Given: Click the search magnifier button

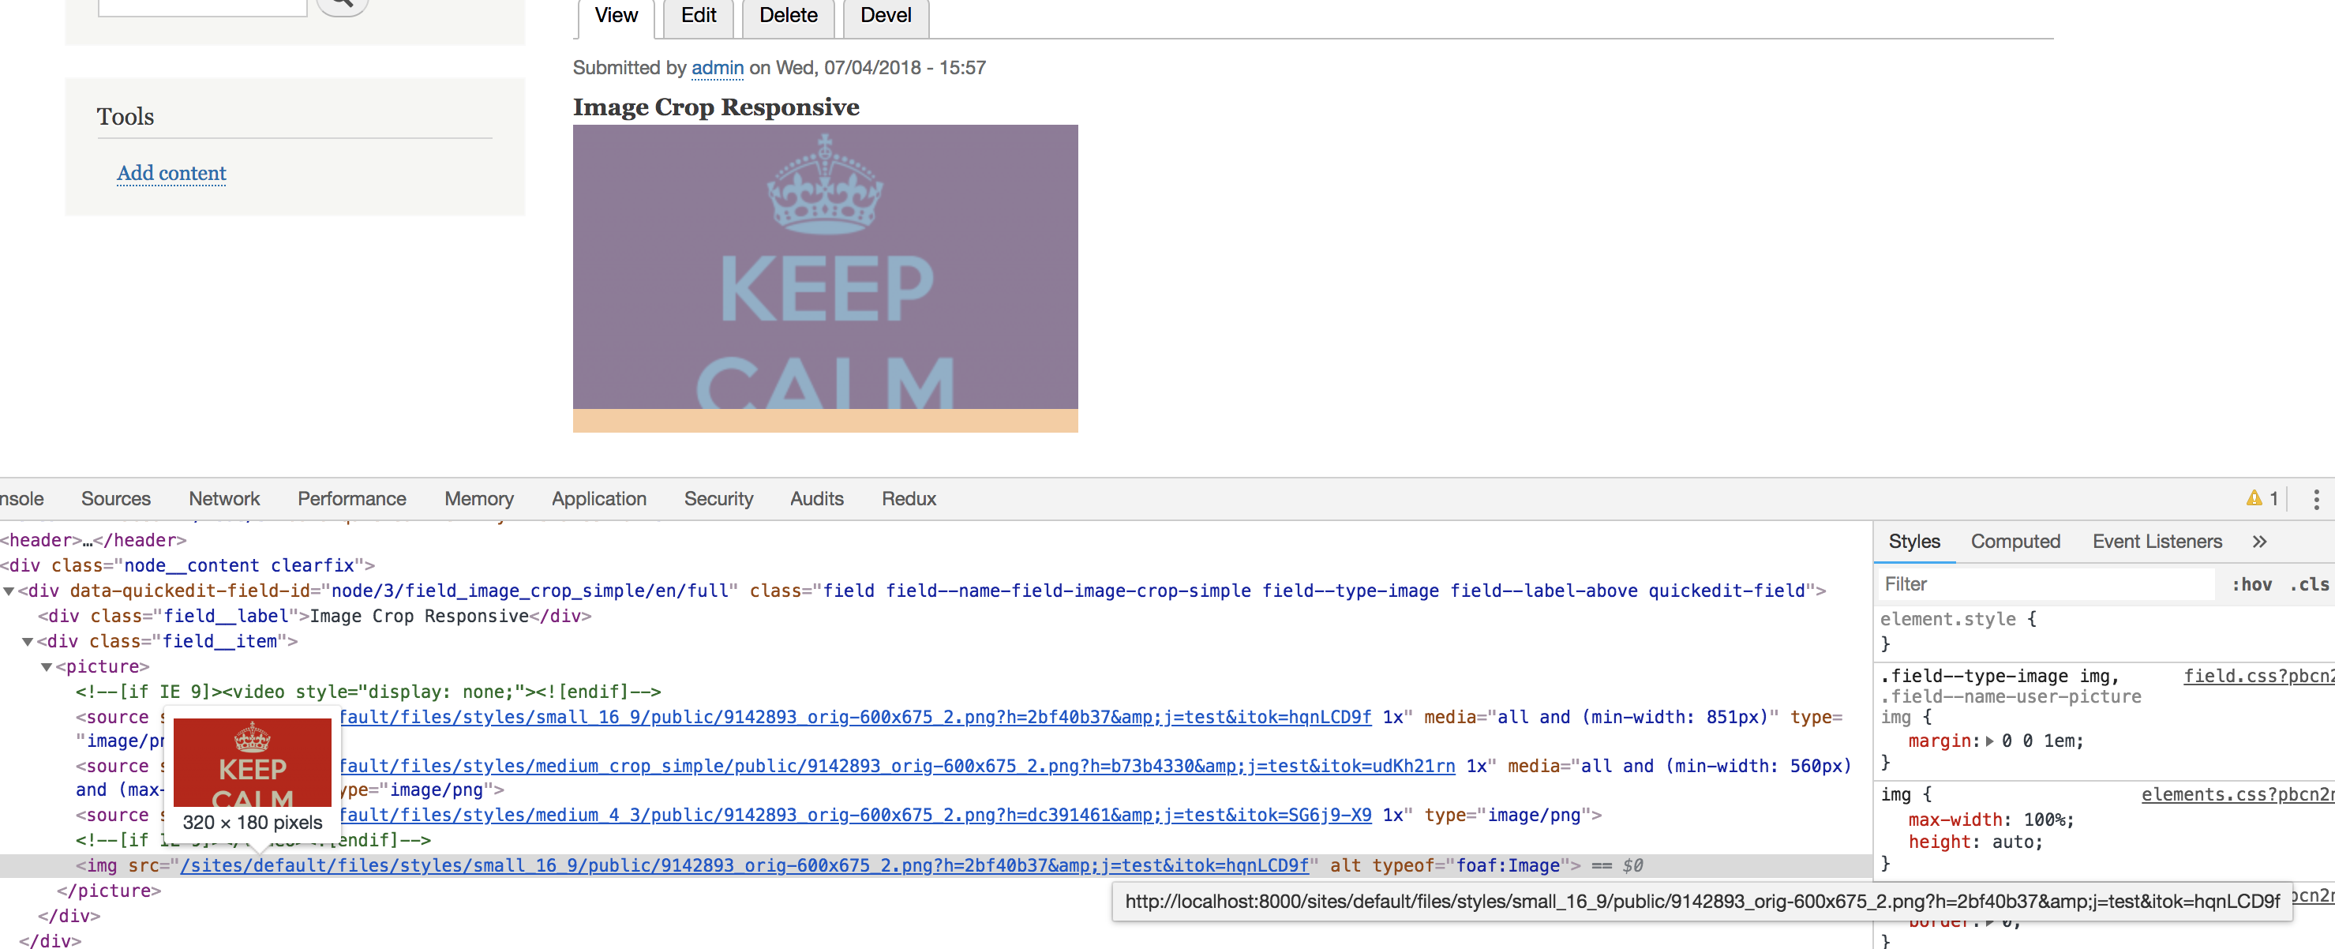Looking at the screenshot, I should [342, 5].
